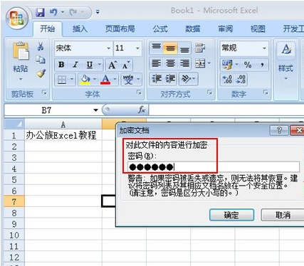Toggle Bold formatting
This screenshot has height=266, width=304.
pyautogui.click(x=61, y=65)
